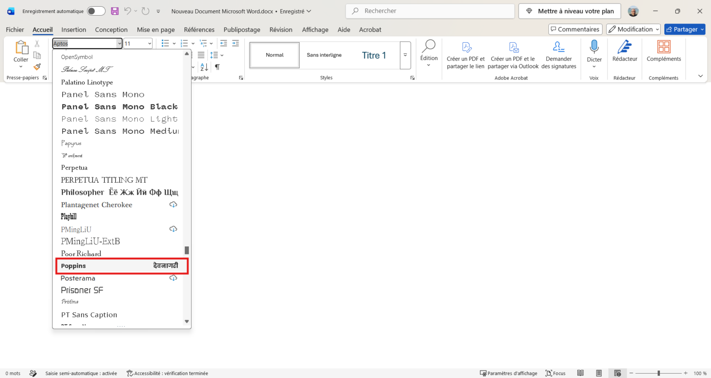The height and width of the screenshot is (378, 711).
Task: Click the Format Painter brush icon
Action: coord(37,67)
